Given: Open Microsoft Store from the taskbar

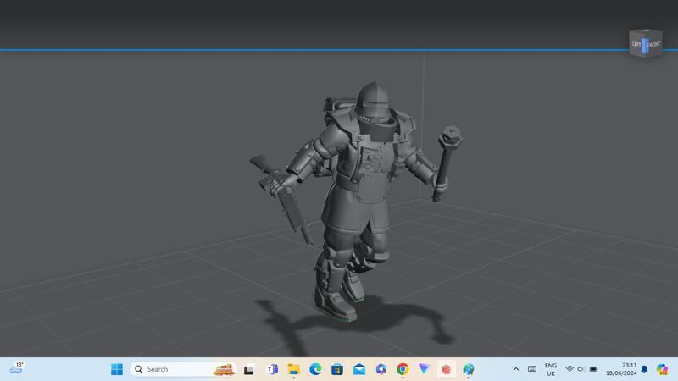Looking at the screenshot, I should coord(337,369).
